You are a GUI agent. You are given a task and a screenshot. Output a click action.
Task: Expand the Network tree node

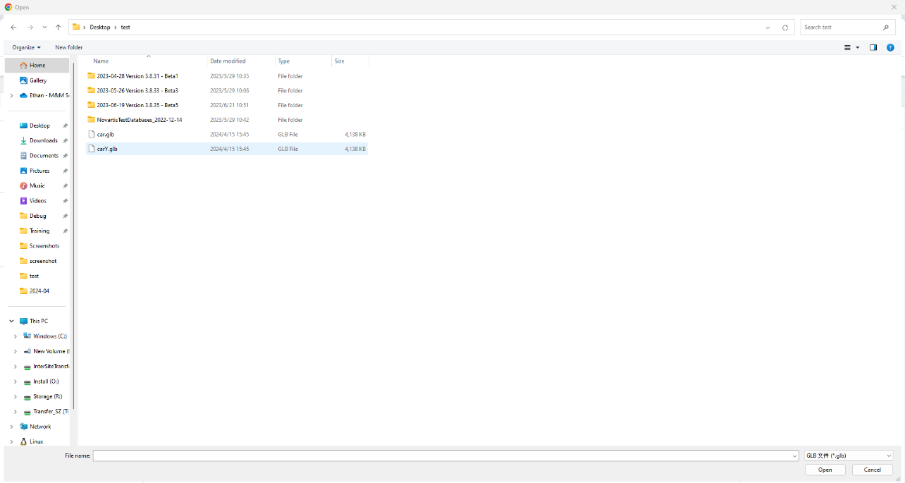pyautogui.click(x=11, y=427)
